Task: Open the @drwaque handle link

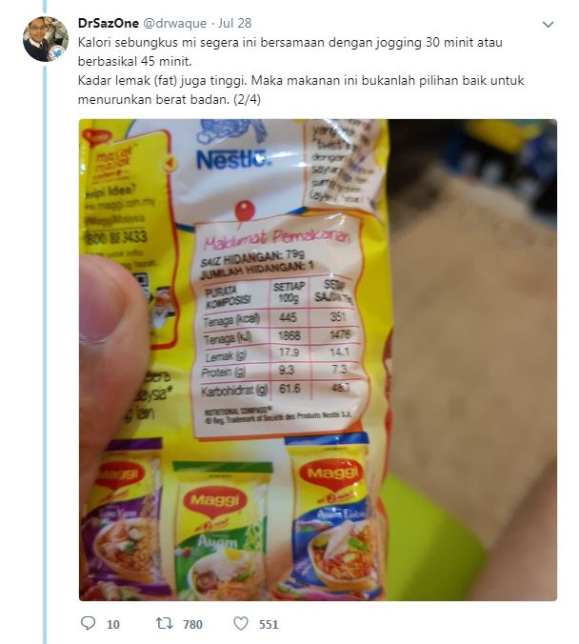Action: point(174,23)
